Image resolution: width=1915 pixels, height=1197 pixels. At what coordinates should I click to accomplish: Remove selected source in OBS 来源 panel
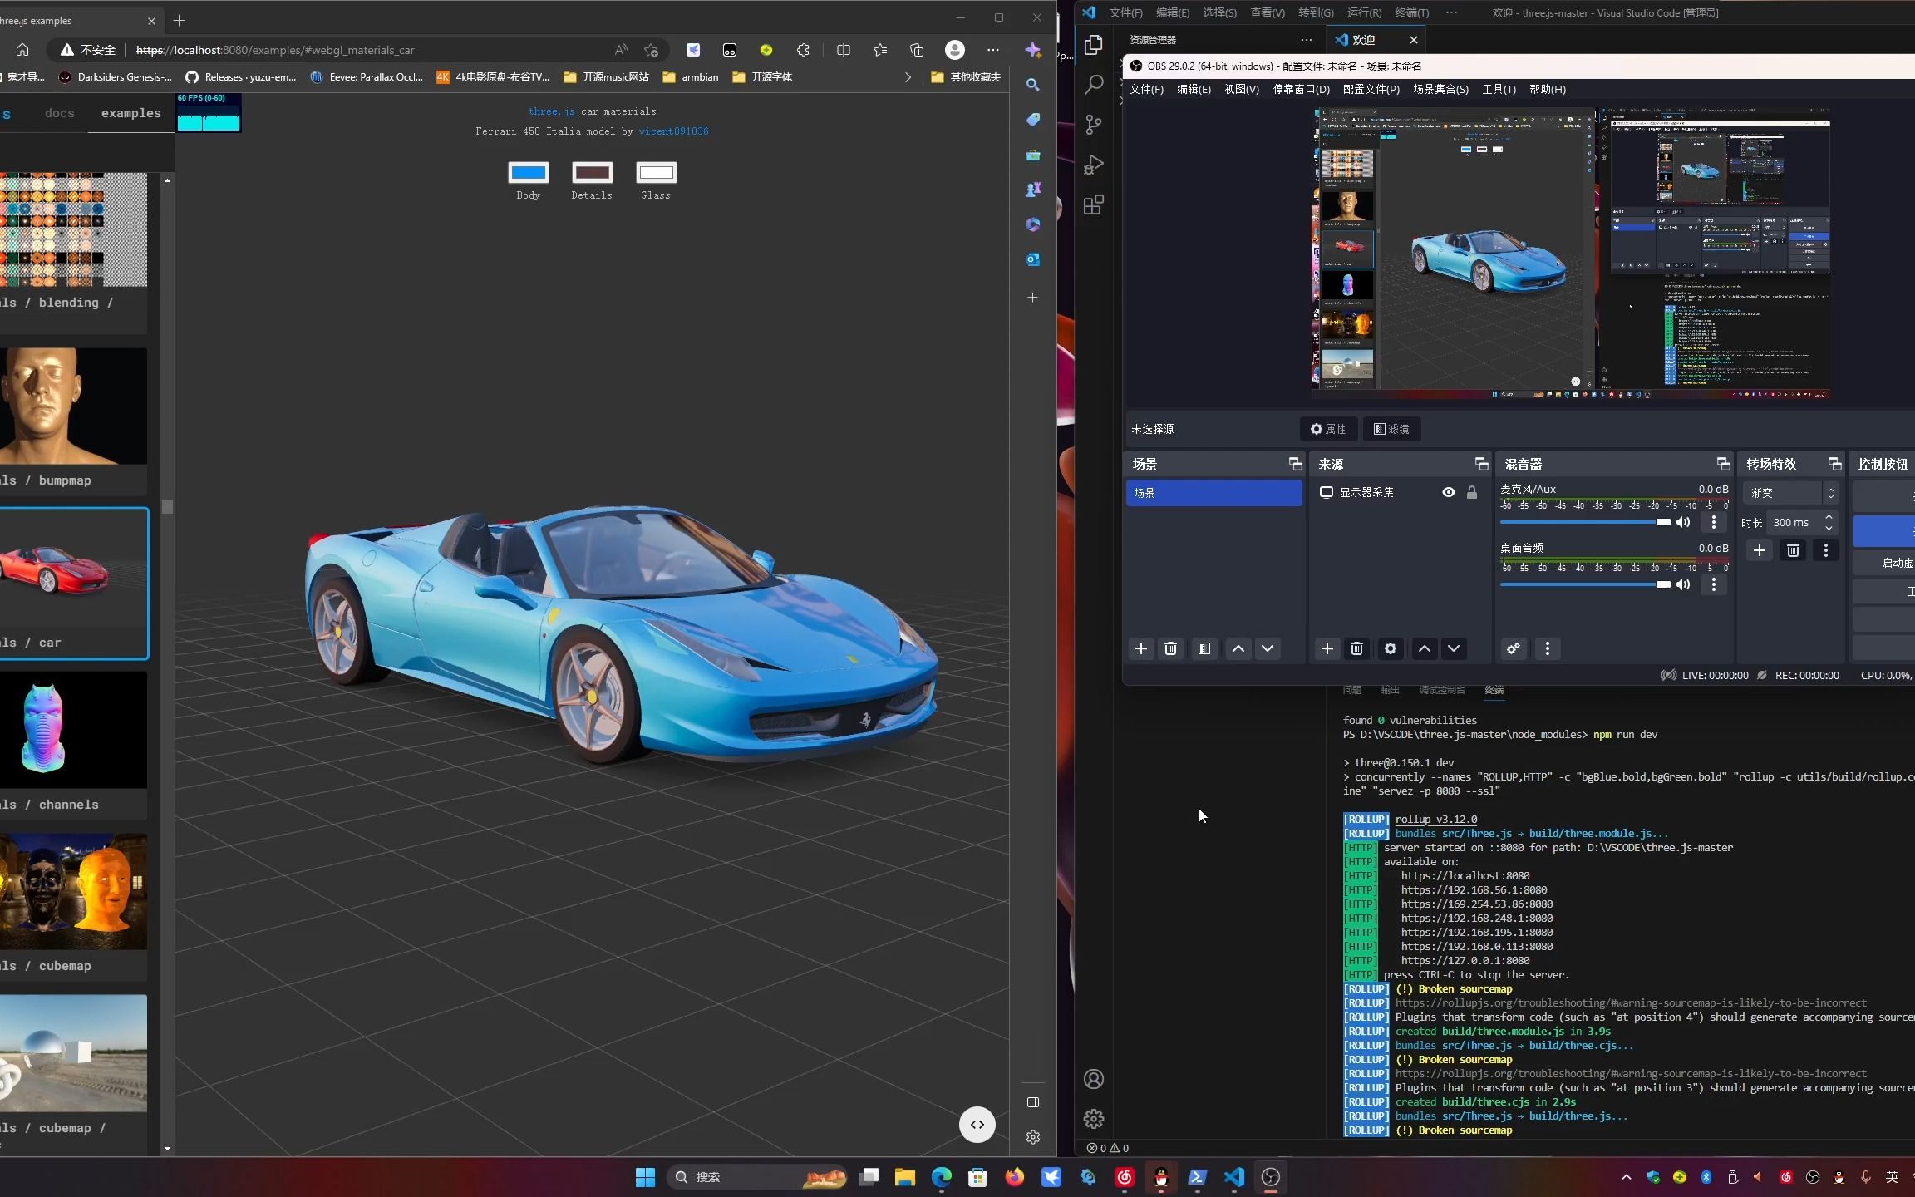pos(1356,648)
